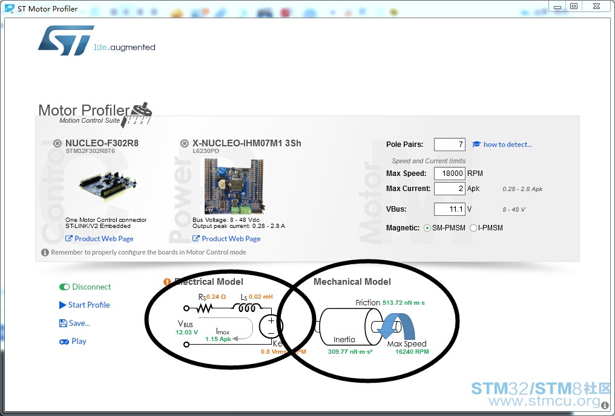Click the ST logo at top left

coord(66,41)
